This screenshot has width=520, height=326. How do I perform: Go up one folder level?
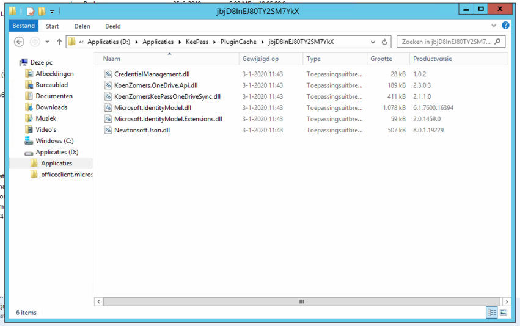click(59, 42)
